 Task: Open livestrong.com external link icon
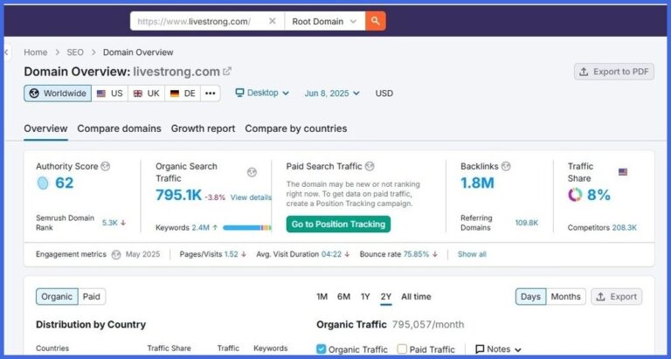click(227, 72)
